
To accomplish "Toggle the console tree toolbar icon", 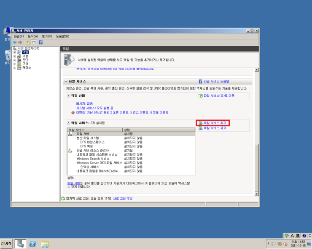I will 34,42.
